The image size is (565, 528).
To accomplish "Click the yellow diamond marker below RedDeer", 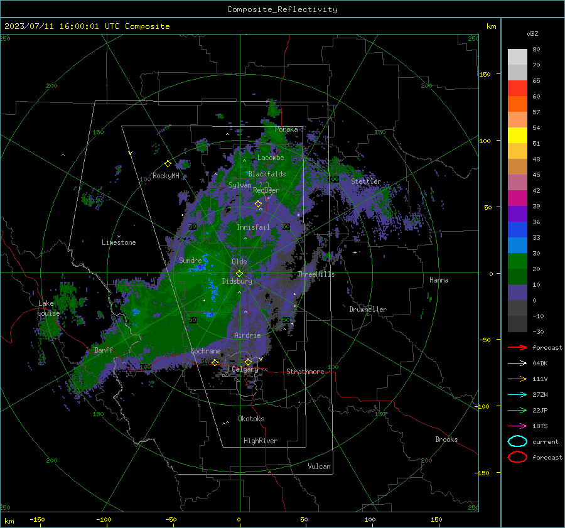I will [x=258, y=204].
